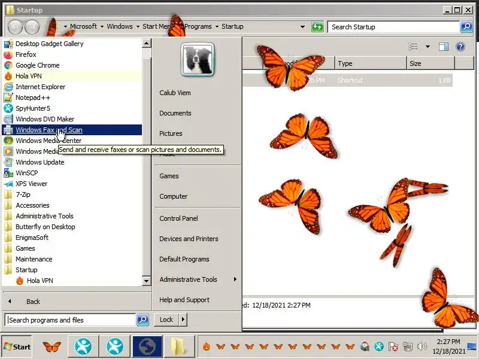Click the Lock button
The width and height of the screenshot is (479, 359).
[166, 320]
